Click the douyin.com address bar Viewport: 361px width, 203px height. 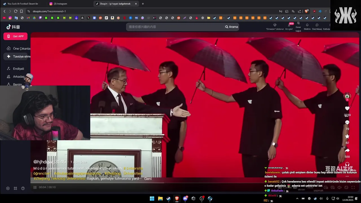pyautogui.click(x=152, y=11)
